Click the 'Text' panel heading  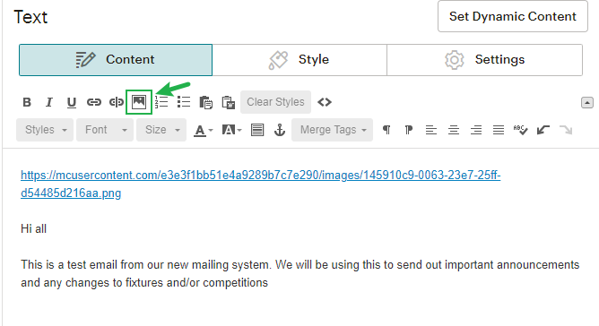click(30, 17)
